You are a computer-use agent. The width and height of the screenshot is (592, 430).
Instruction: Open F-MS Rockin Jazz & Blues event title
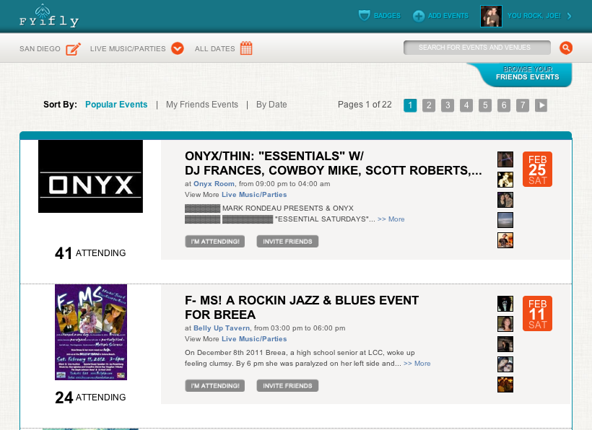pyautogui.click(x=302, y=307)
